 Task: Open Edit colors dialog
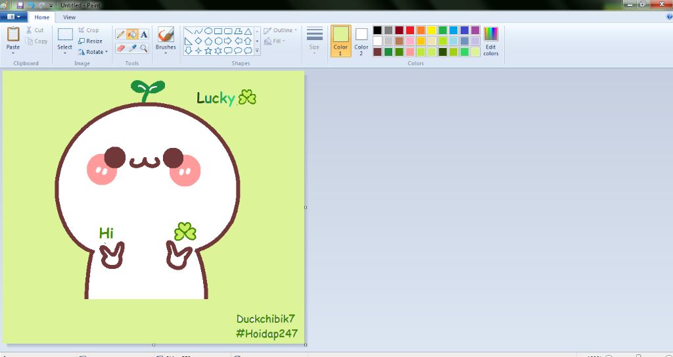pyautogui.click(x=490, y=41)
